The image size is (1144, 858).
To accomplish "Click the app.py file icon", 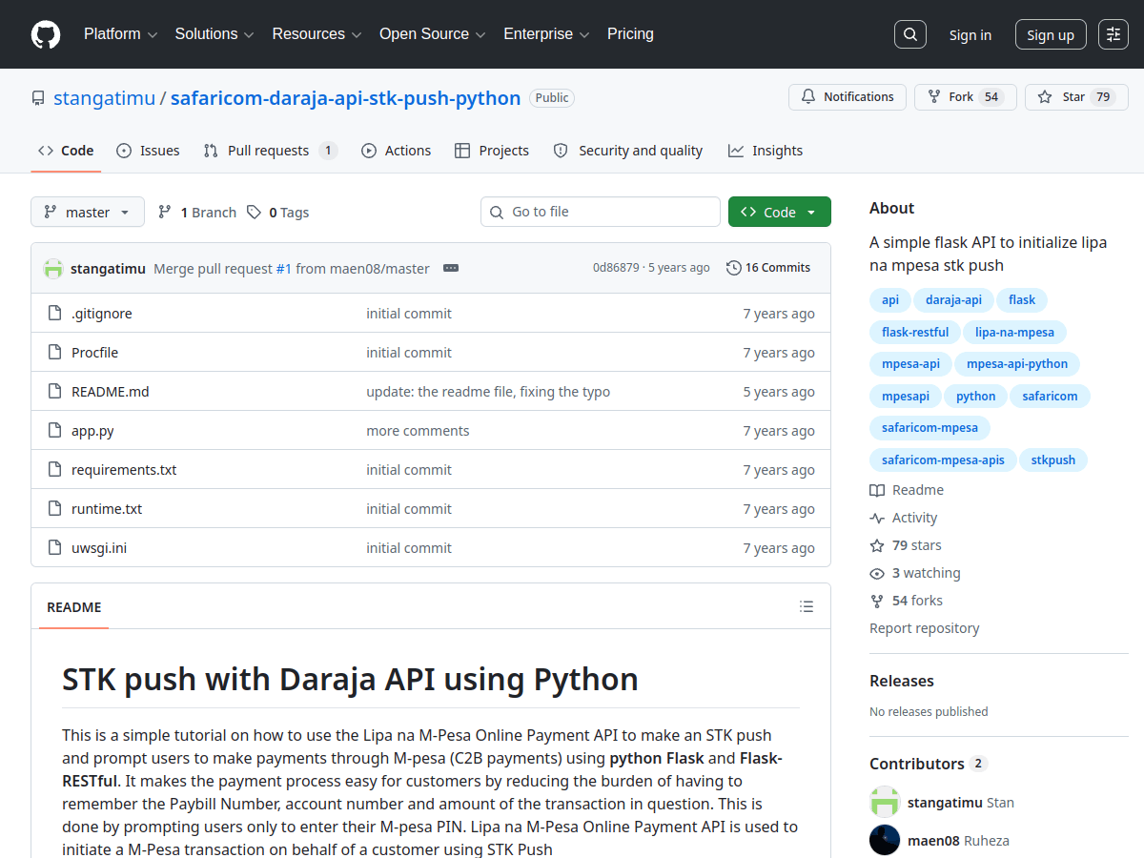I will tap(54, 431).
